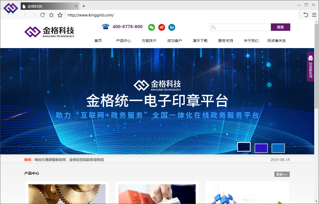Image resolution: width=319 pixels, height=204 pixels.
Task: Open 演示下载 navigation menu
Action: (x=200, y=41)
